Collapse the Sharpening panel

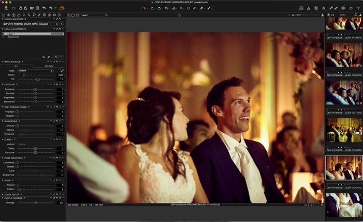click(x=3, y=121)
